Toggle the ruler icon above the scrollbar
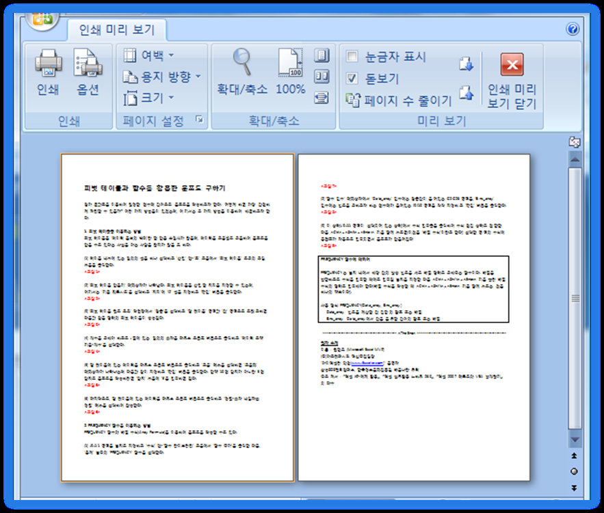This screenshot has width=604, height=513. pyautogui.click(x=575, y=142)
